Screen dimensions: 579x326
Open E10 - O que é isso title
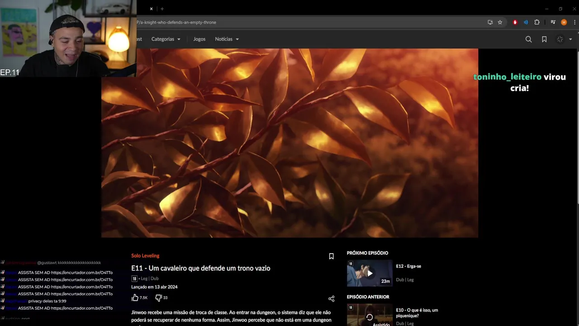[x=417, y=313]
